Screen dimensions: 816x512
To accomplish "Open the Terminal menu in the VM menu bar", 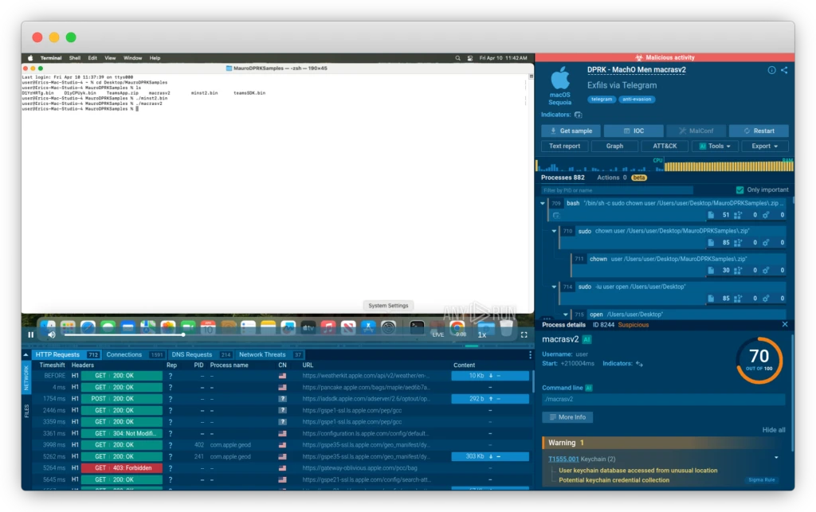I will [51, 58].
